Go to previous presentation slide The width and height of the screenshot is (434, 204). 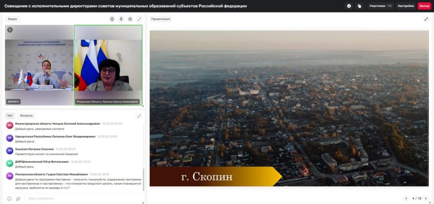(x=406, y=198)
